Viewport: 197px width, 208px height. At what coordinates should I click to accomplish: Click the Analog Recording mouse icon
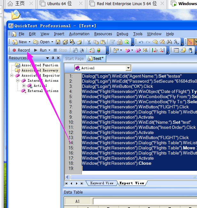click(75, 50)
